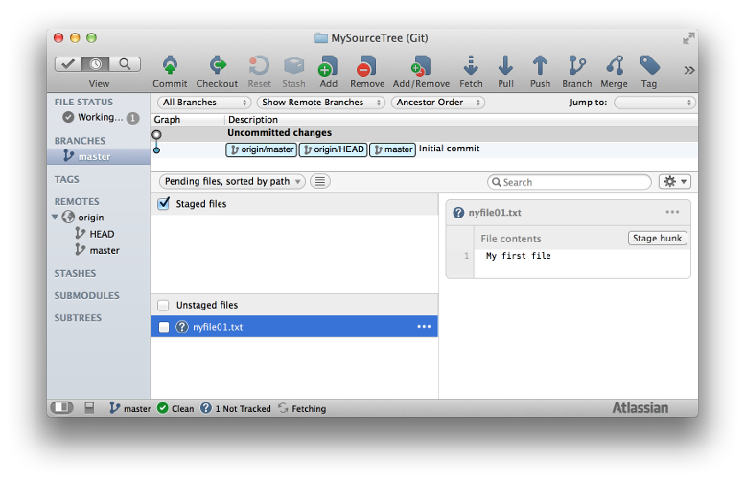Enter full screen with the title bar arrows
This screenshot has width=745, height=482.
(x=689, y=38)
